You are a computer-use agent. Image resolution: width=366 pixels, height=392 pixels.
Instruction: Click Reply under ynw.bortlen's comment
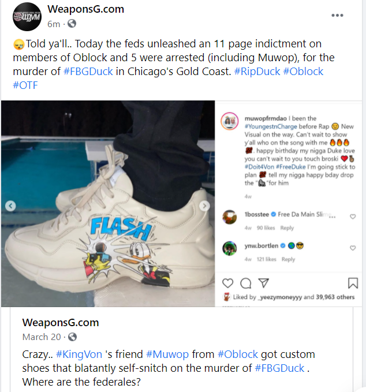point(288,259)
